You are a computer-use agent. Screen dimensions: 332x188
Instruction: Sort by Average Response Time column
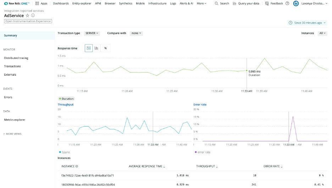click(x=147, y=166)
